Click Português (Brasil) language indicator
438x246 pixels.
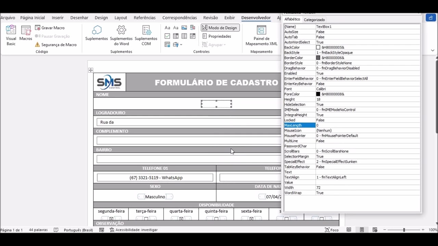78,230
